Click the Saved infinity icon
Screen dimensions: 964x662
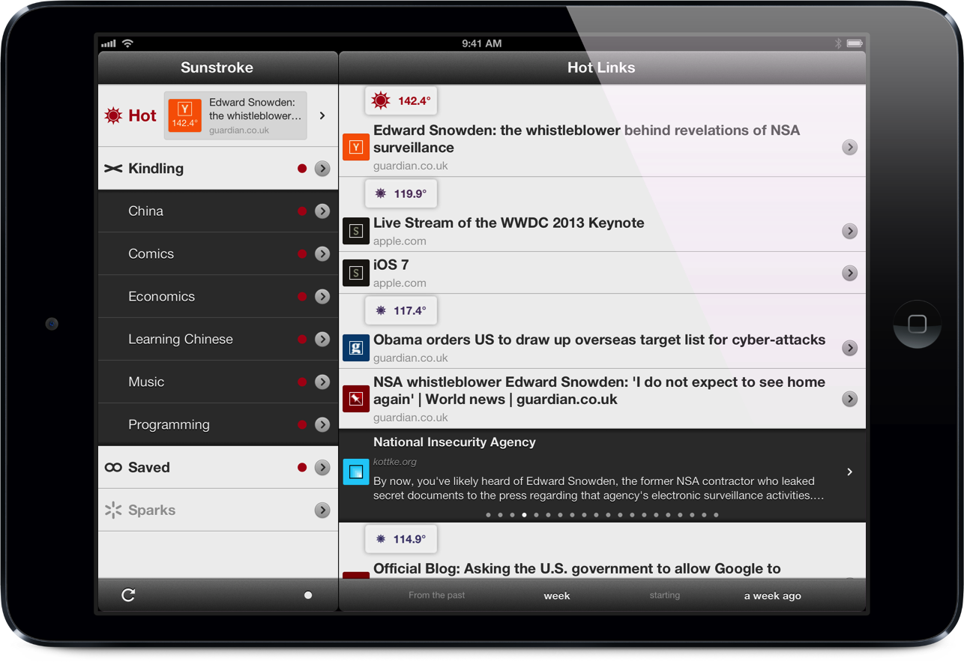pos(113,468)
